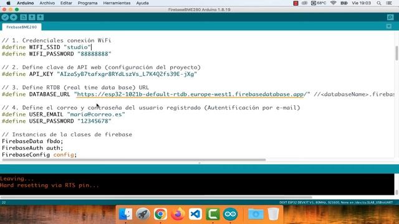Viewport: 399px width, 224px height.
Task: Open a sketch with the Open arrow icon
Action: pyautogui.click(x=32, y=17)
